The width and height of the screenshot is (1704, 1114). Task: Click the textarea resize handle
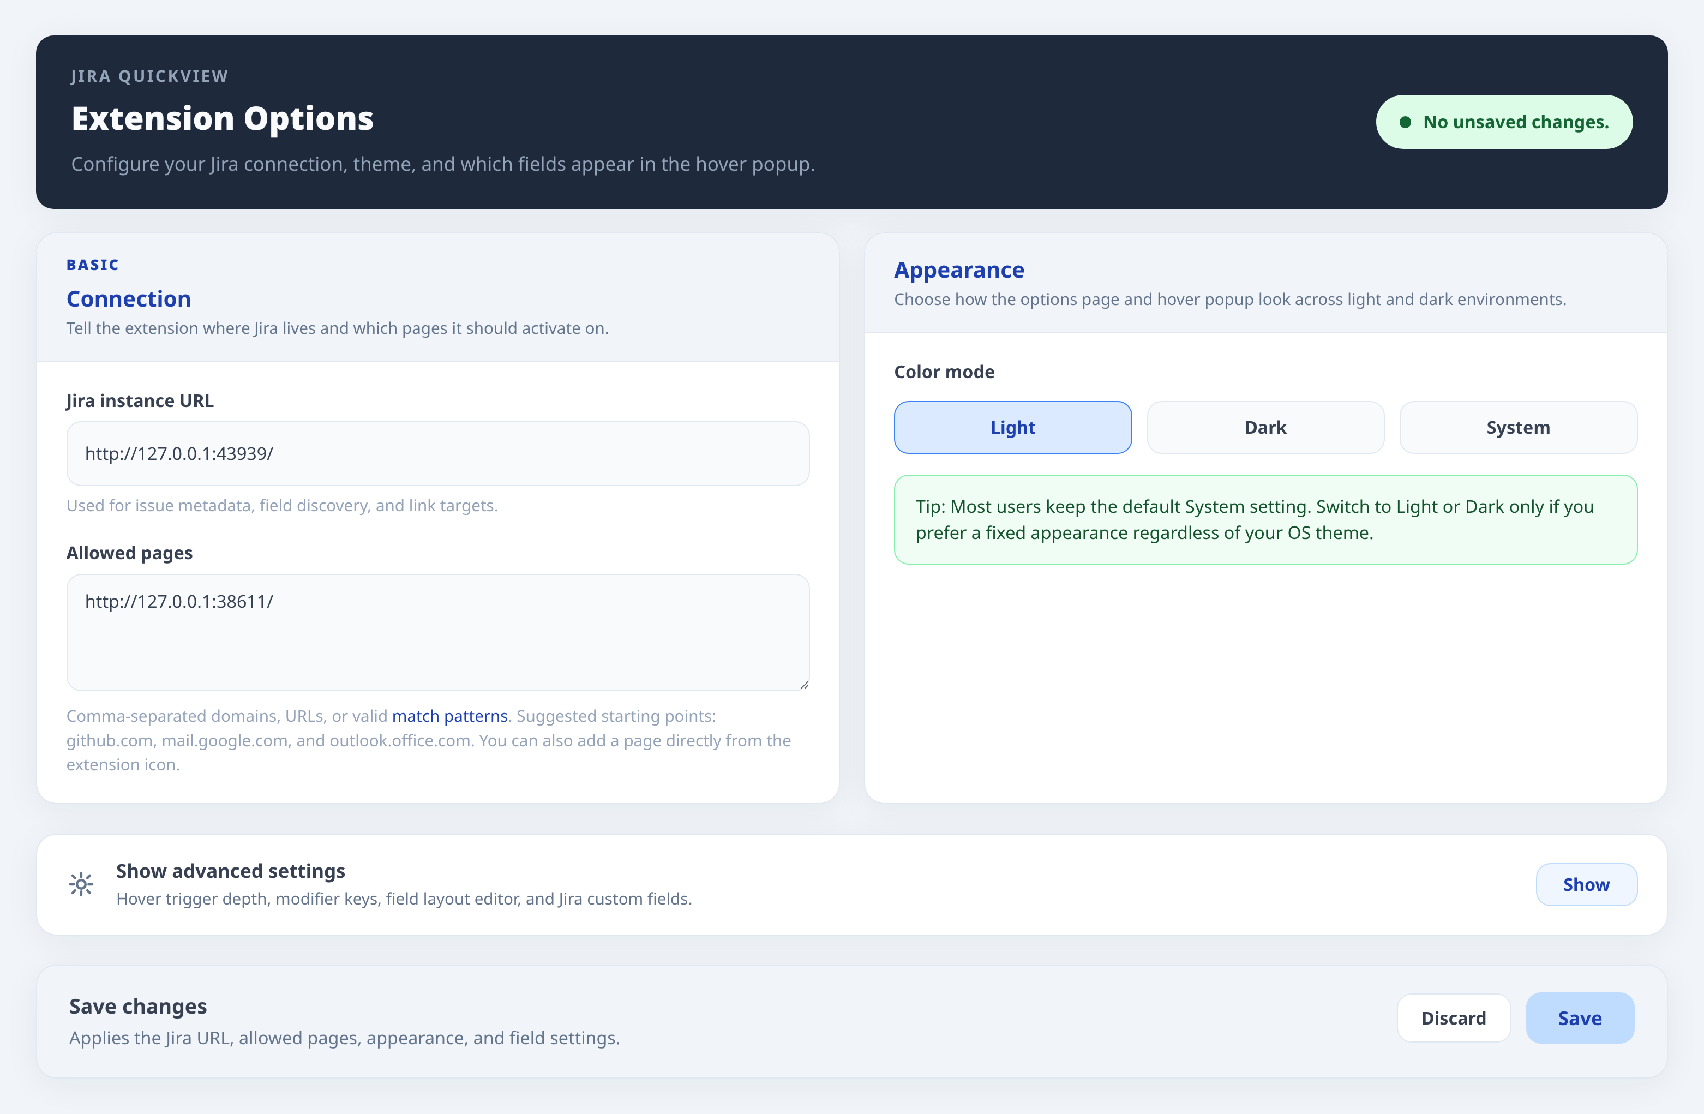click(805, 685)
